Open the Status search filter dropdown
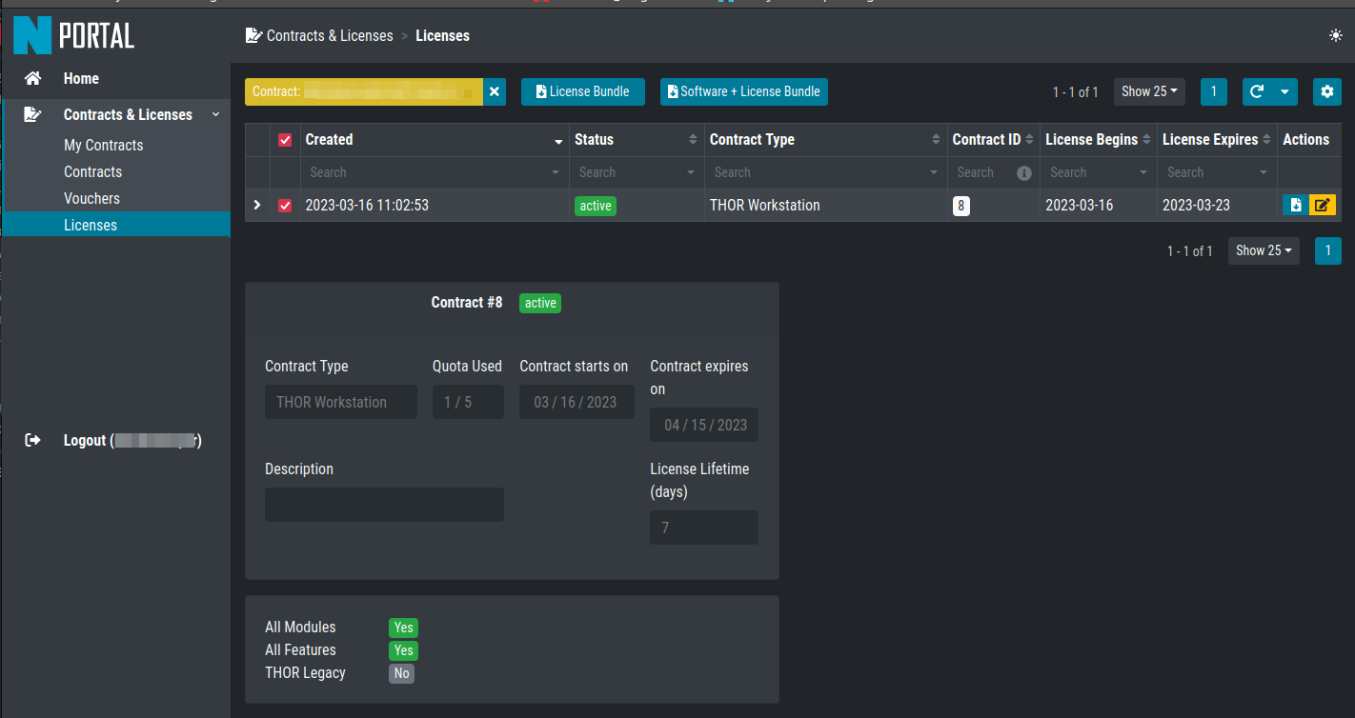1355x718 pixels. point(692,173)
